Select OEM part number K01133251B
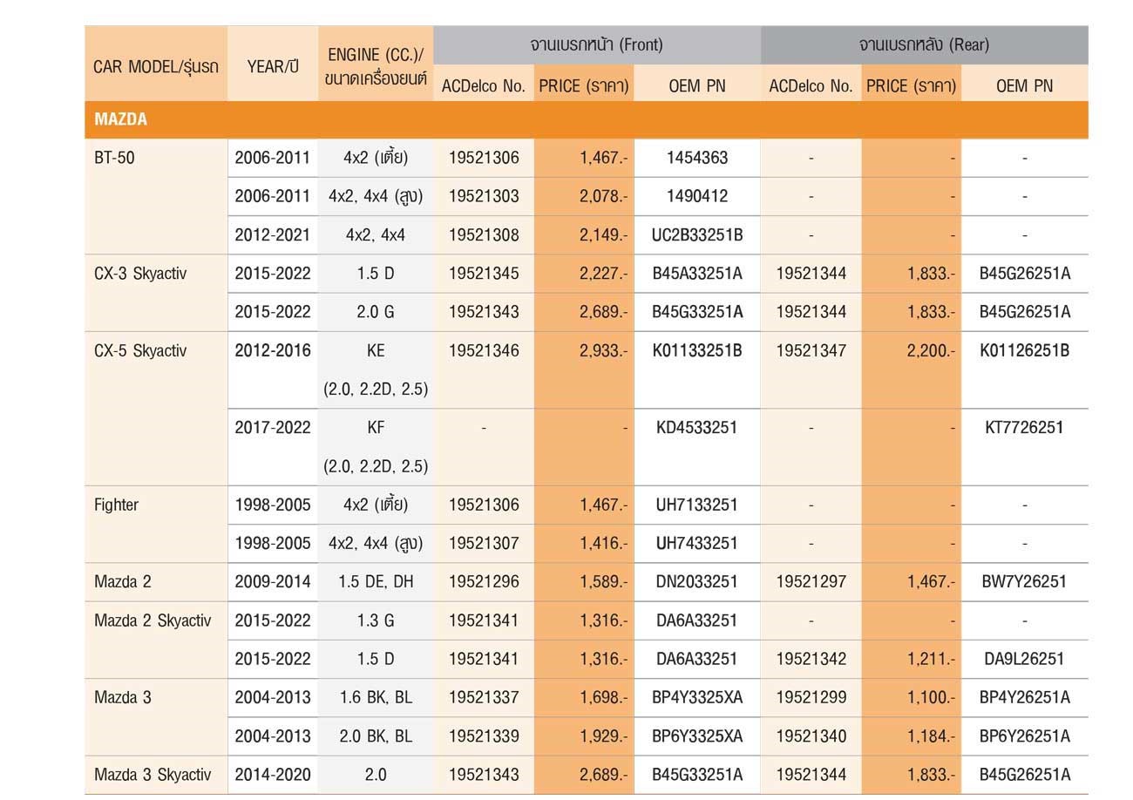 (697, 350)
